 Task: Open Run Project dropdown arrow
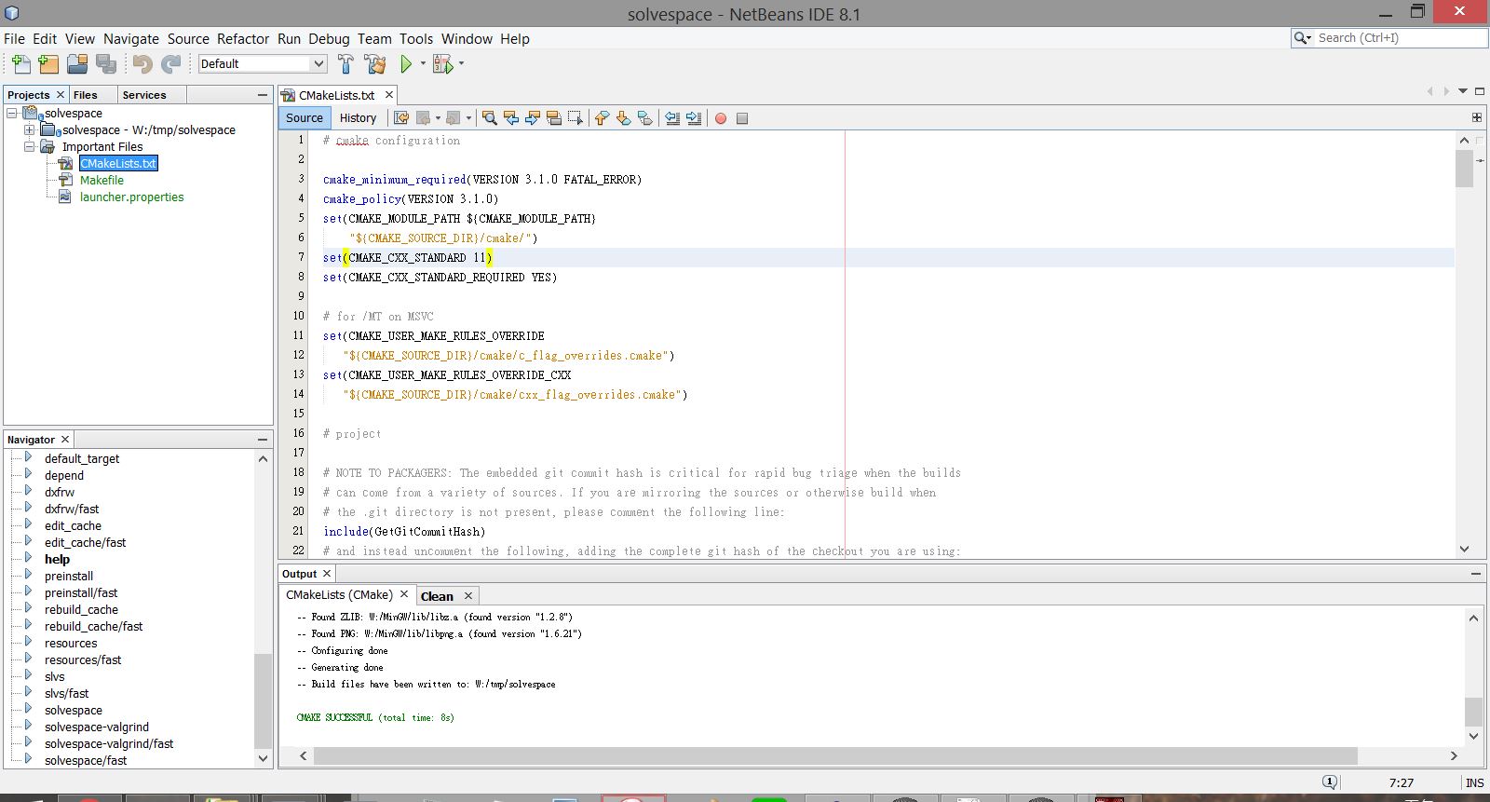[x=423, y=63]
